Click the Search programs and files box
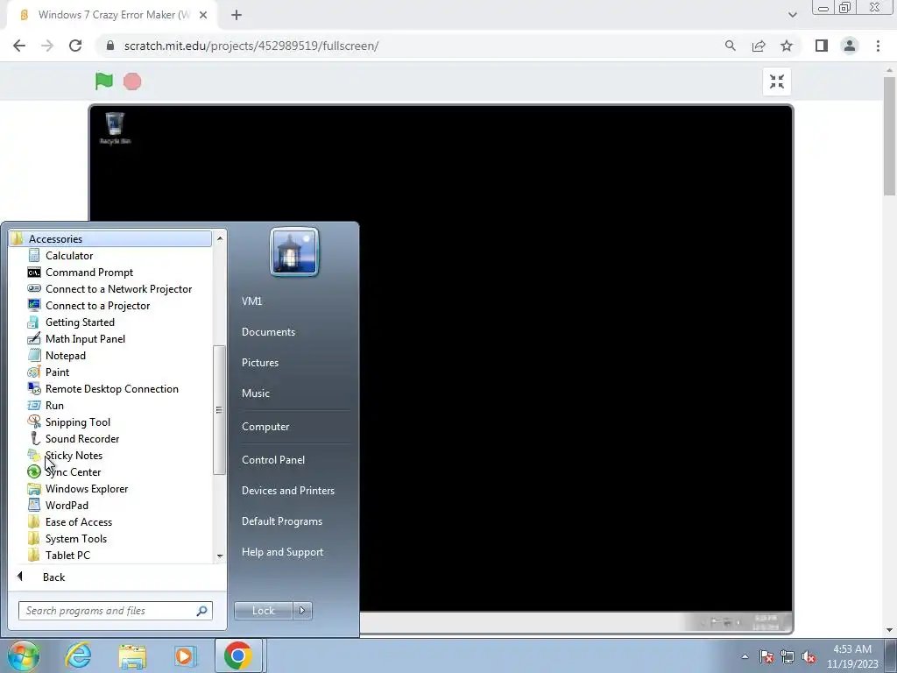The height and width of the screenshot is (673, 897). pyautogui.click(x=115, y=611)
